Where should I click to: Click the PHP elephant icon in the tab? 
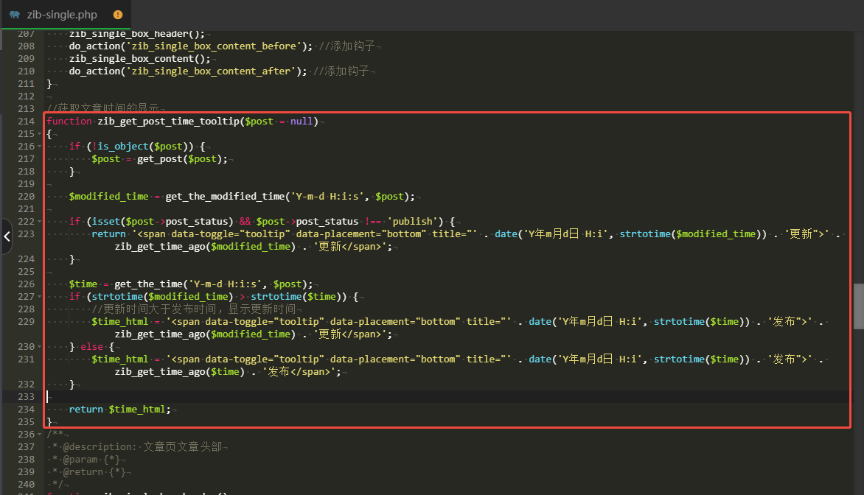point(15,15)
